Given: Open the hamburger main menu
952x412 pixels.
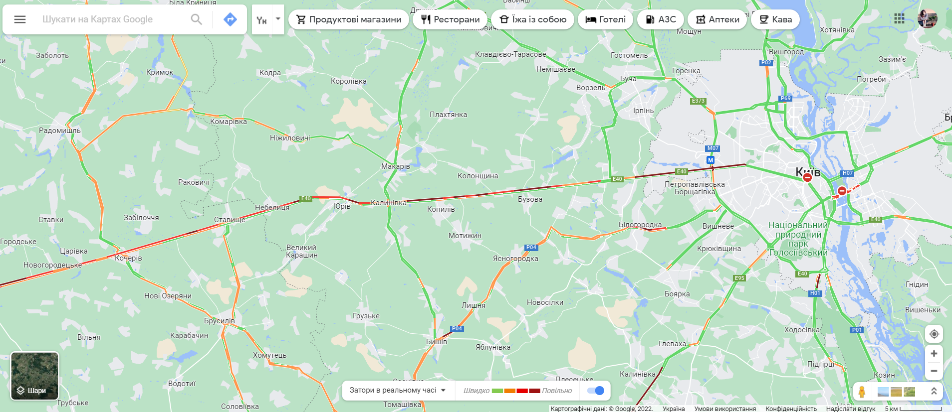Looking at the screenshot, I should 20,19.
